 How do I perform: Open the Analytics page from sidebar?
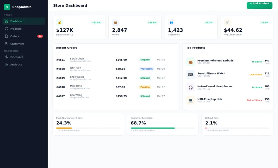pos(16,65)
